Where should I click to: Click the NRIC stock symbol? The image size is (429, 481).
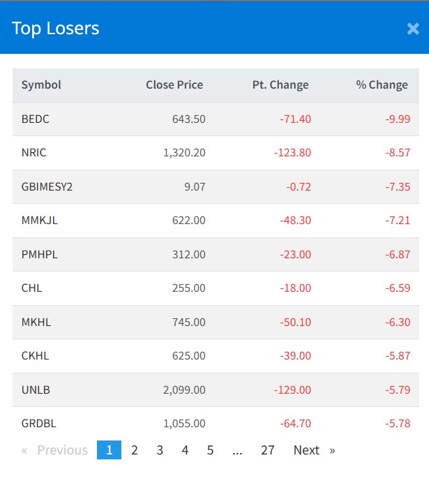[34, 153]
